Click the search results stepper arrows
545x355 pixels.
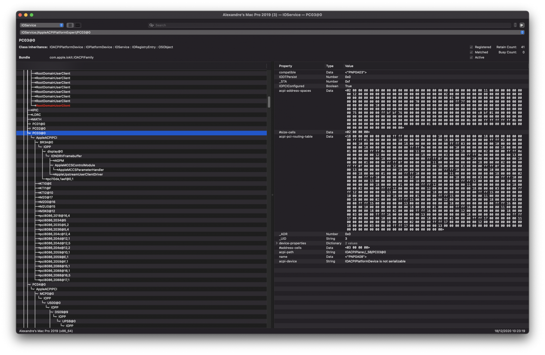click(x=515, y=25)
